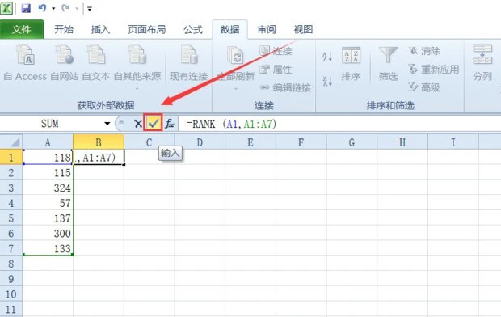Click cell containing 137
The height and width of the screenshot is (317, 501).
48,218
